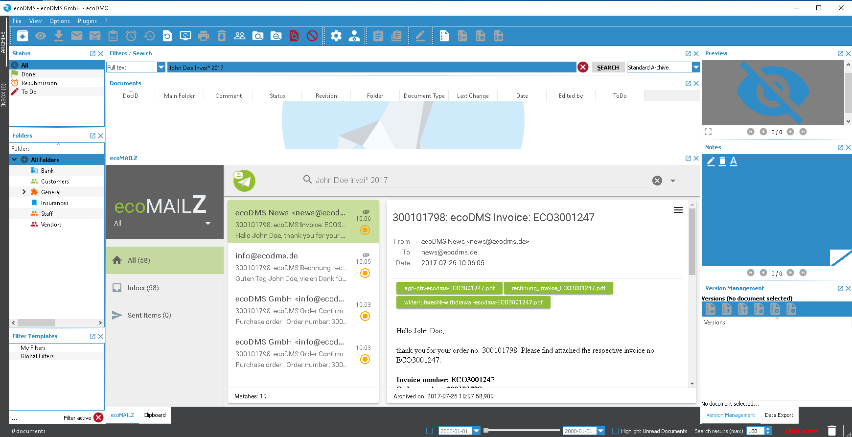This screenshot has height=437, width=852.
Task: Open the Options menu
Action: pos(59,21)
